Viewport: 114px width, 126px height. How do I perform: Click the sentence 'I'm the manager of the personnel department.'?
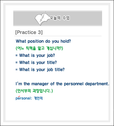pyautogui.click(x=62, y=84)
